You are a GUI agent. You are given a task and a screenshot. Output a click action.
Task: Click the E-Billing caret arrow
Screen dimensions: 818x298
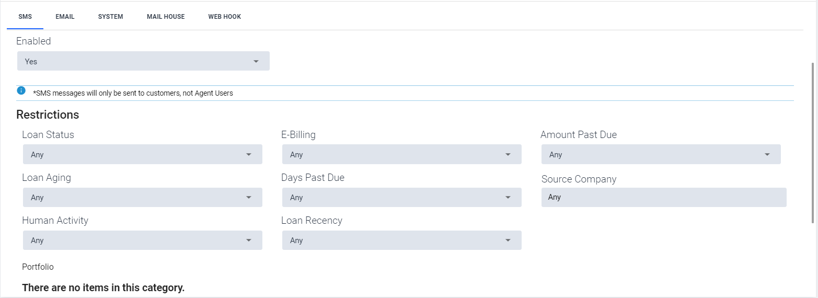pos(508,155)
